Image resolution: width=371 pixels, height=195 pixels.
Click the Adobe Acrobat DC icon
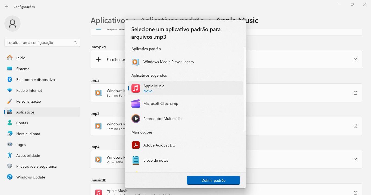point(136,145)
